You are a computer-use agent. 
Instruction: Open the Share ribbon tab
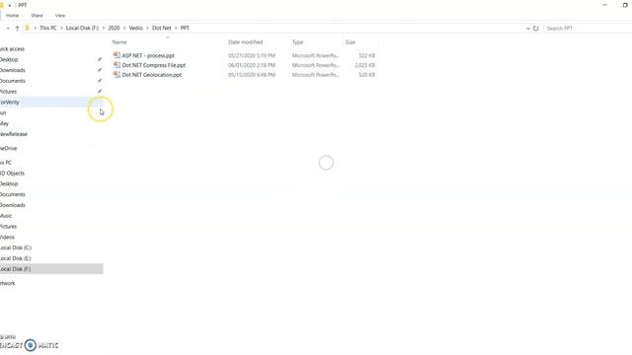(37, 16)
